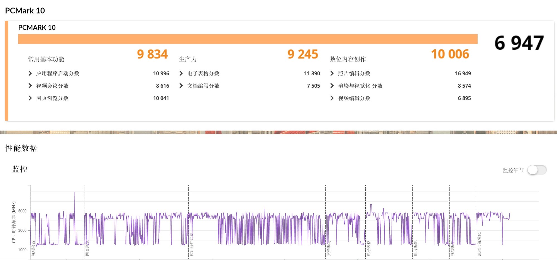Click the 文档编写 chart marker

[329, 248]
